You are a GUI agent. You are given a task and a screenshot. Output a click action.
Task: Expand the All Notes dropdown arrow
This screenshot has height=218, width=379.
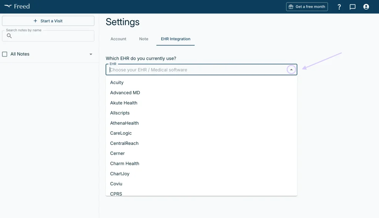tap(91, 54)
